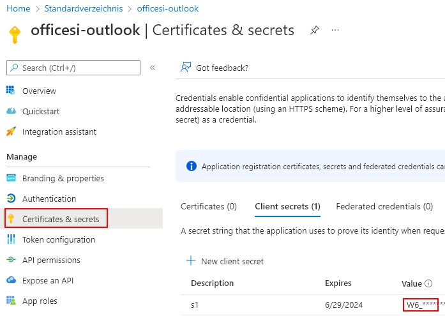Open Integration assistant
The height and width of the screenshot is (316, 445).
[59, 132]
